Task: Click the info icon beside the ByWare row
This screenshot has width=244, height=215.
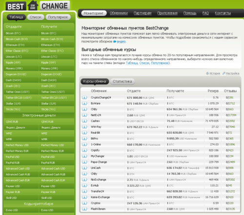Action: point(84,104)
